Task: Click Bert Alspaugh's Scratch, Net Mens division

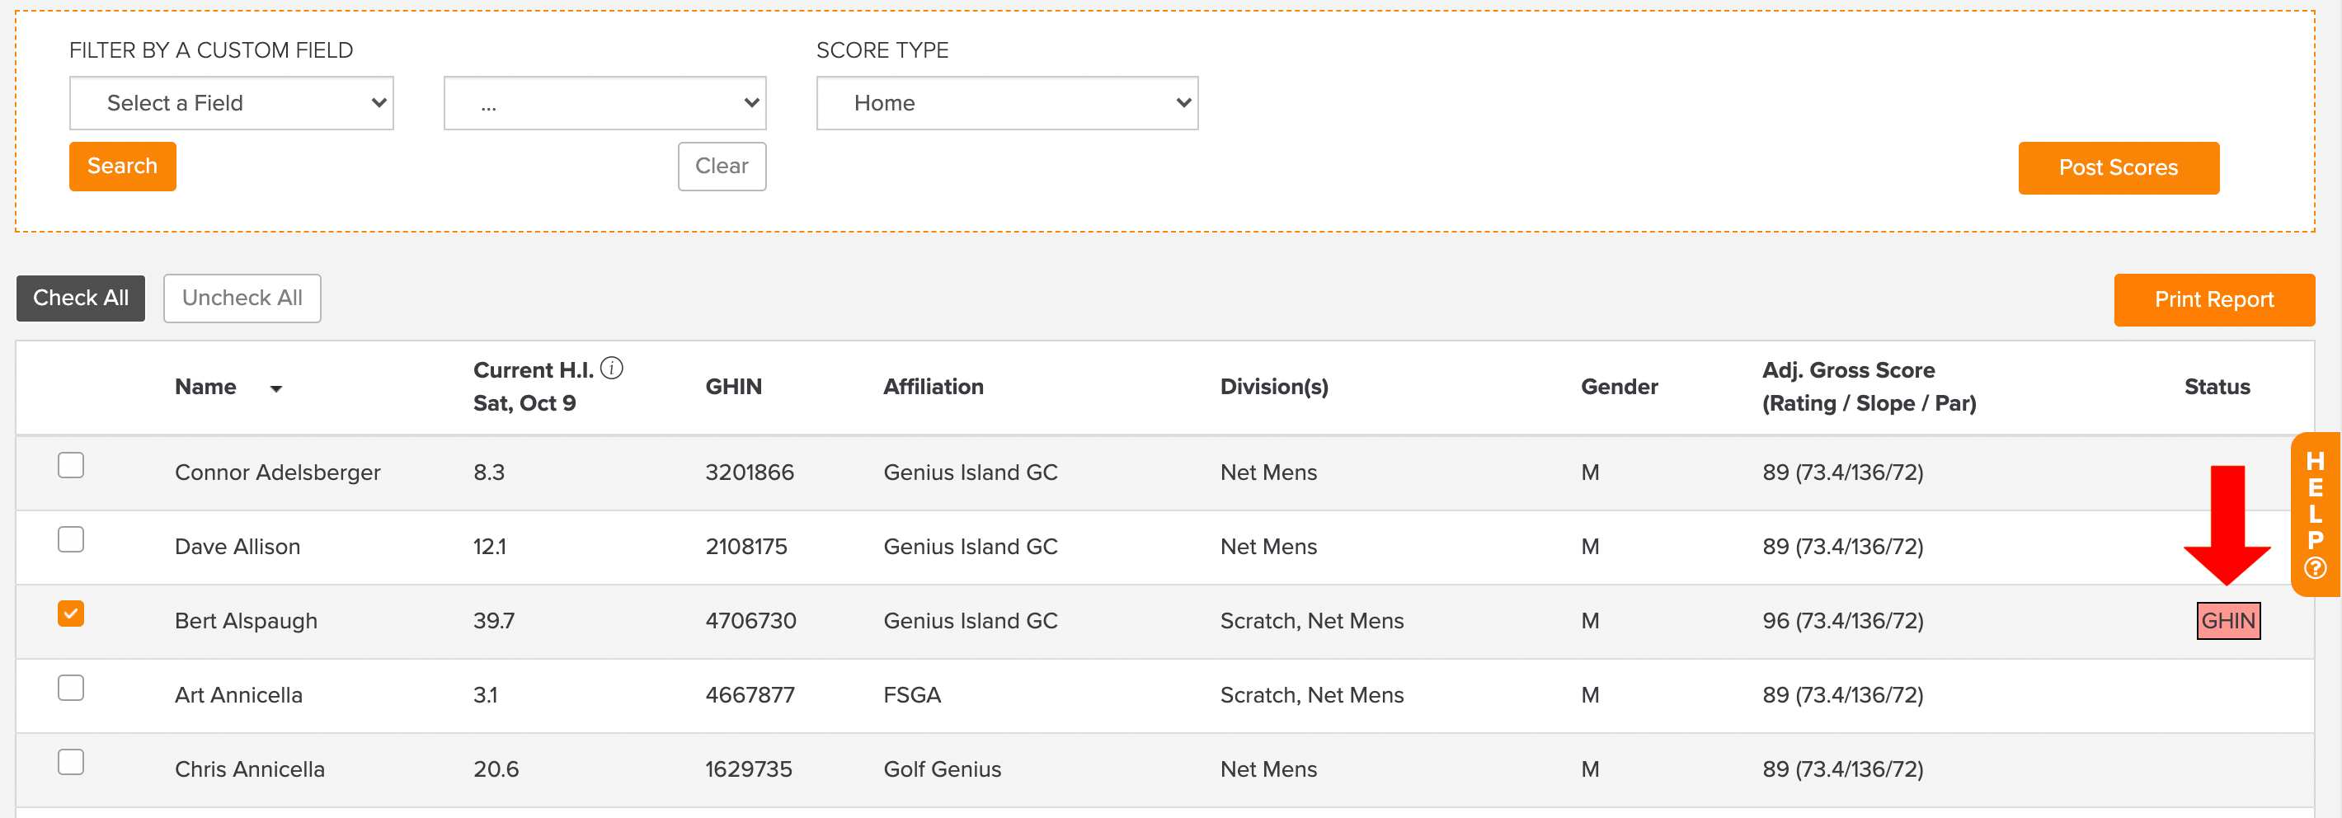Action: click(1311, 622)
